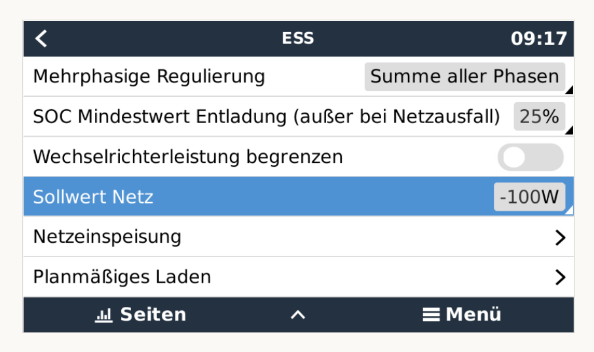Select the Sollwert Netz row
The height and width of the screenshot is (352, 594).
pos(299,196)
